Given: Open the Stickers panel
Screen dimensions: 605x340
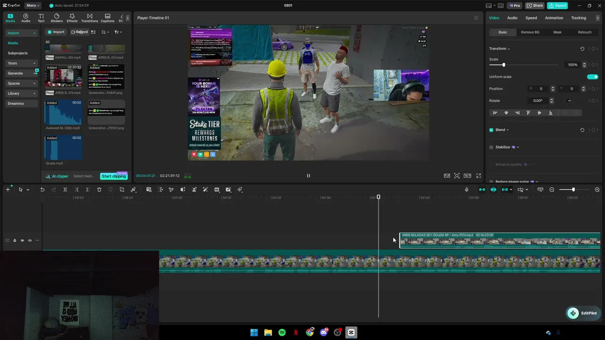Looking at the screenshot, I should (x=57, y=18).
